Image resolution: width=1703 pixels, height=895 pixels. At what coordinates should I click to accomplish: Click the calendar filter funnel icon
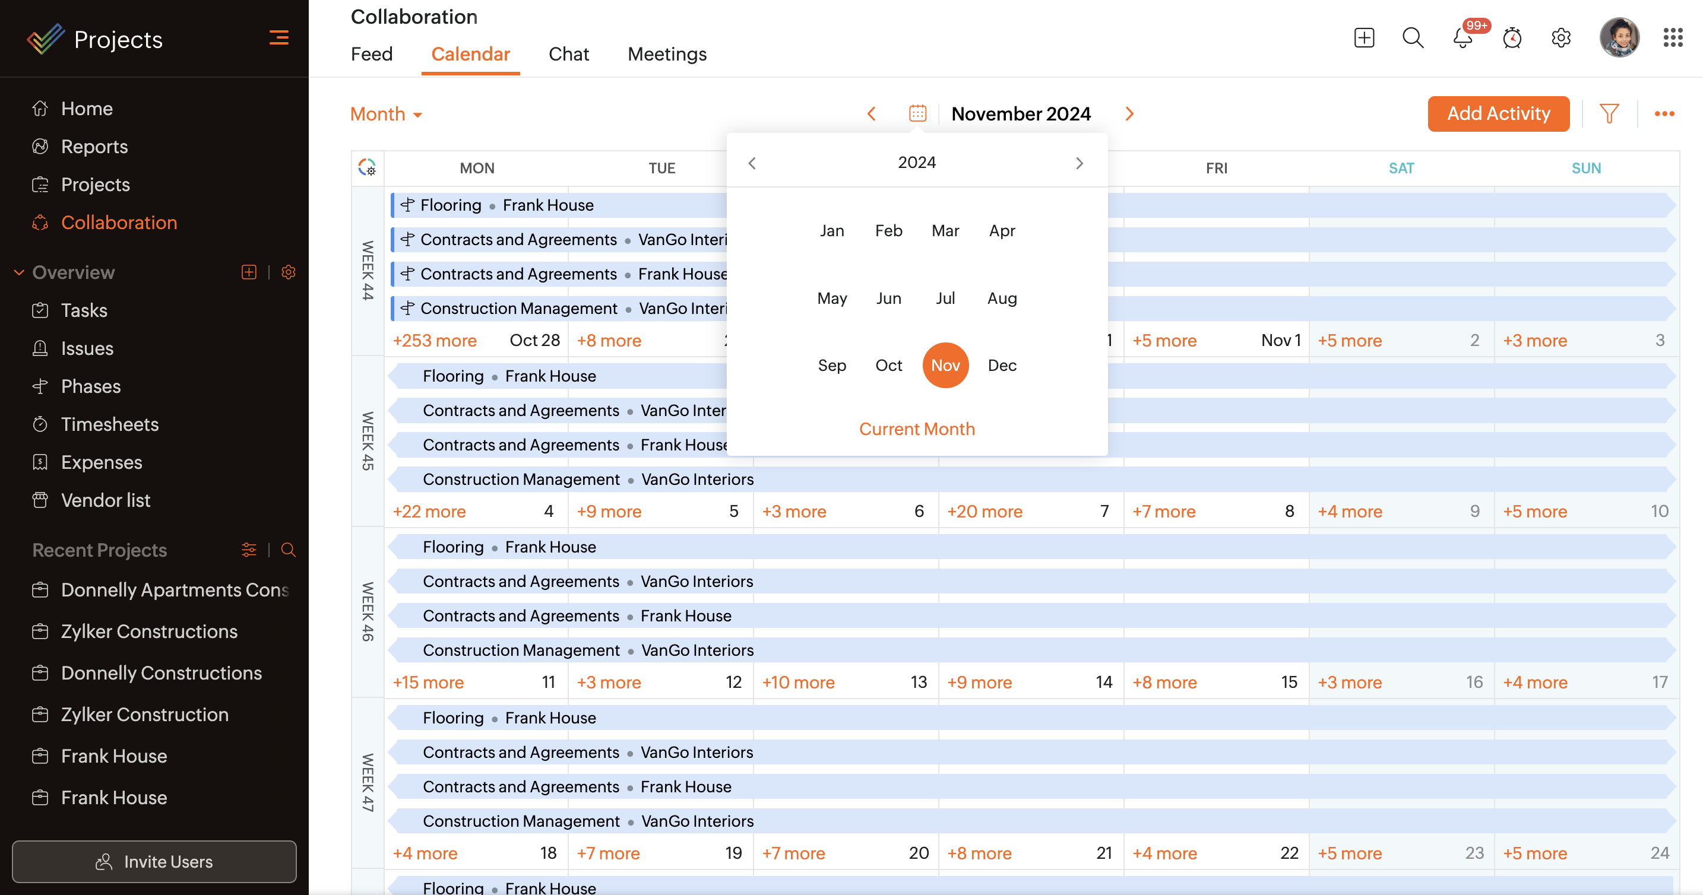(x=1609, y=114)
